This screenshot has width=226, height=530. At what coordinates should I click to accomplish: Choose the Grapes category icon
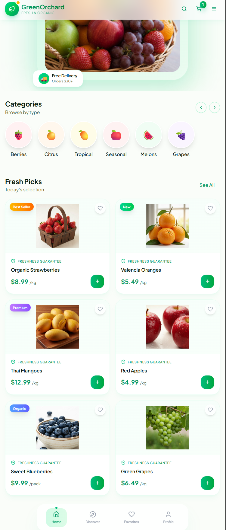(x=181, y=135)
